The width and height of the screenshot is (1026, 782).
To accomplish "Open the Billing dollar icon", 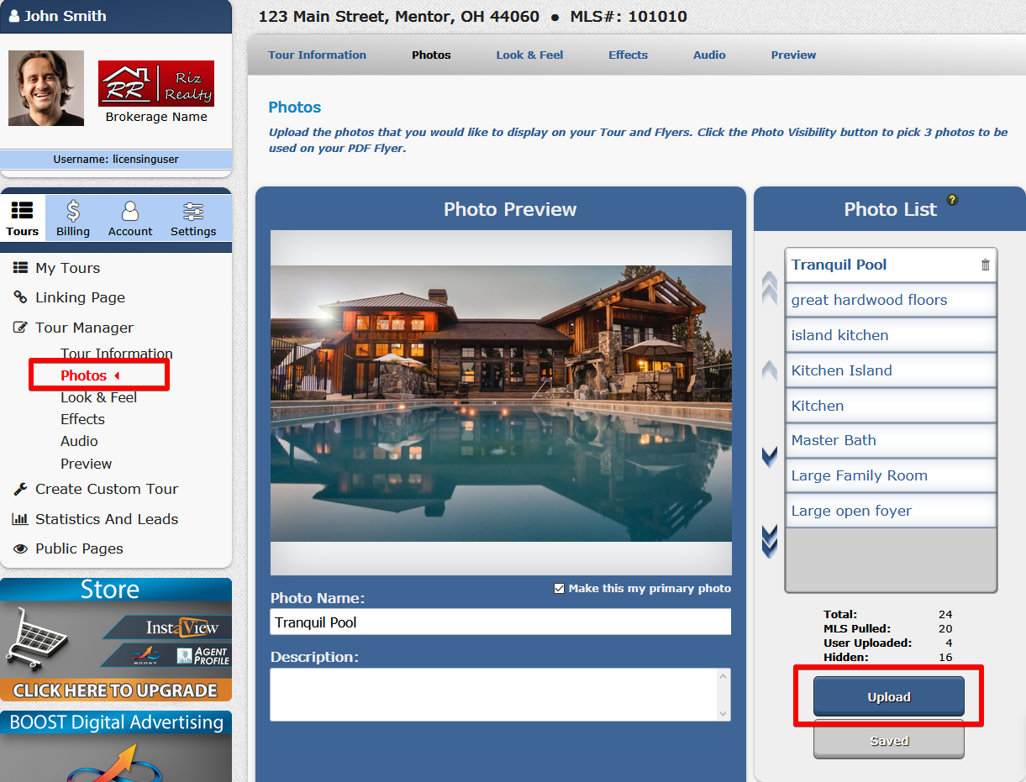I will tap(73, 211).
